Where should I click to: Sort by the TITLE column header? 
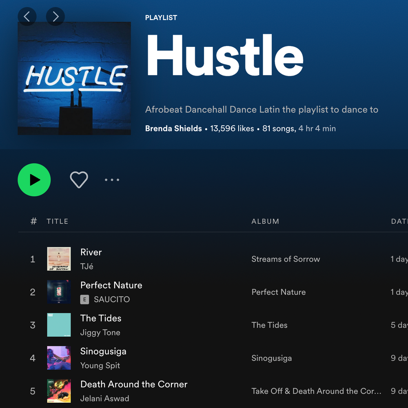tap(57, 221)
